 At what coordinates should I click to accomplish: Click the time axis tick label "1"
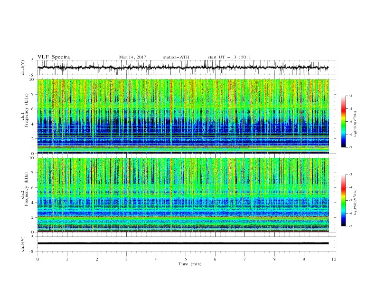coord(67,259)
